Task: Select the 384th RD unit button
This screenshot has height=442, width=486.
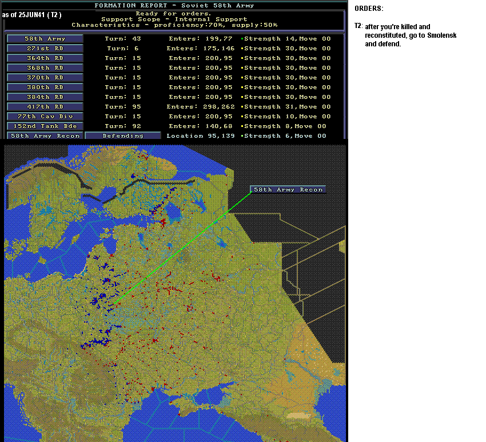Action: click(45, 97)
